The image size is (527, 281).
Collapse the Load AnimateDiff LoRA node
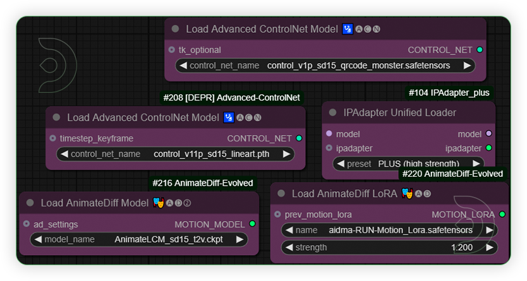(x=281, y=193)
